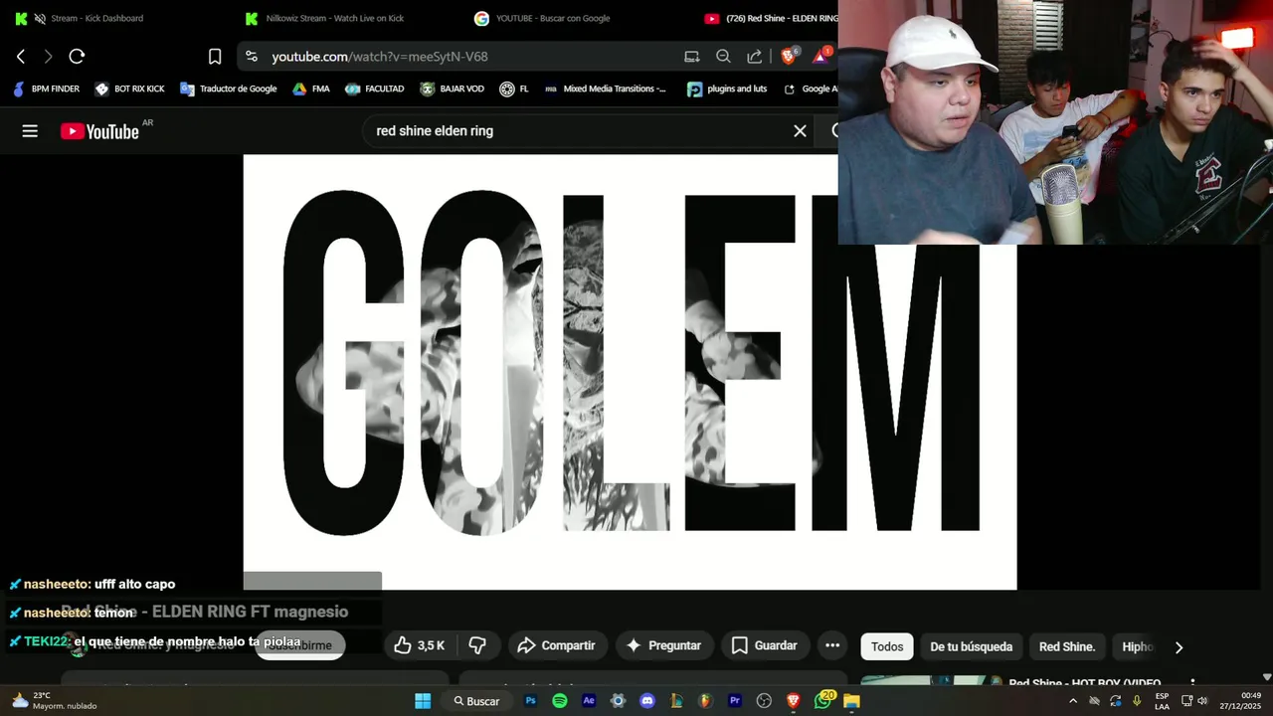Click the cast/install screen icon in address bar
1273x716 pixels.
pyautogui.click(x=692, y=57)
